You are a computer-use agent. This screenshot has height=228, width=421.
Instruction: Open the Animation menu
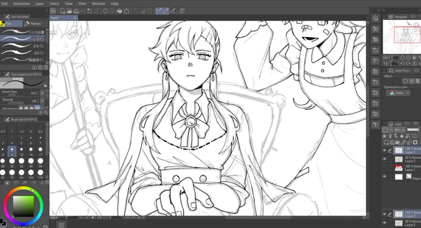coord(22,4)
